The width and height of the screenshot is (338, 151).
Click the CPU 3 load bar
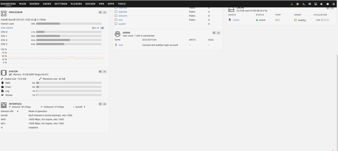[x=69, y=44]
